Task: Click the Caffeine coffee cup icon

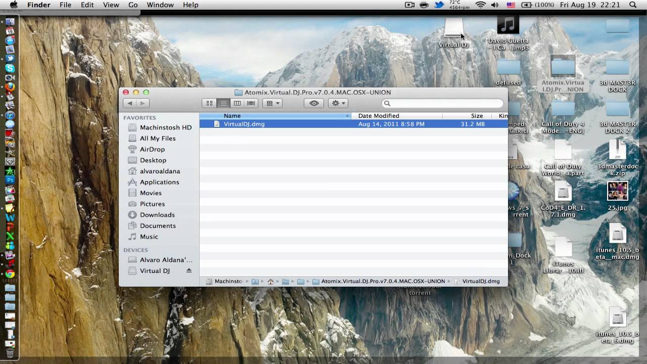Action: pyautogui.click(x=424, y=5)
